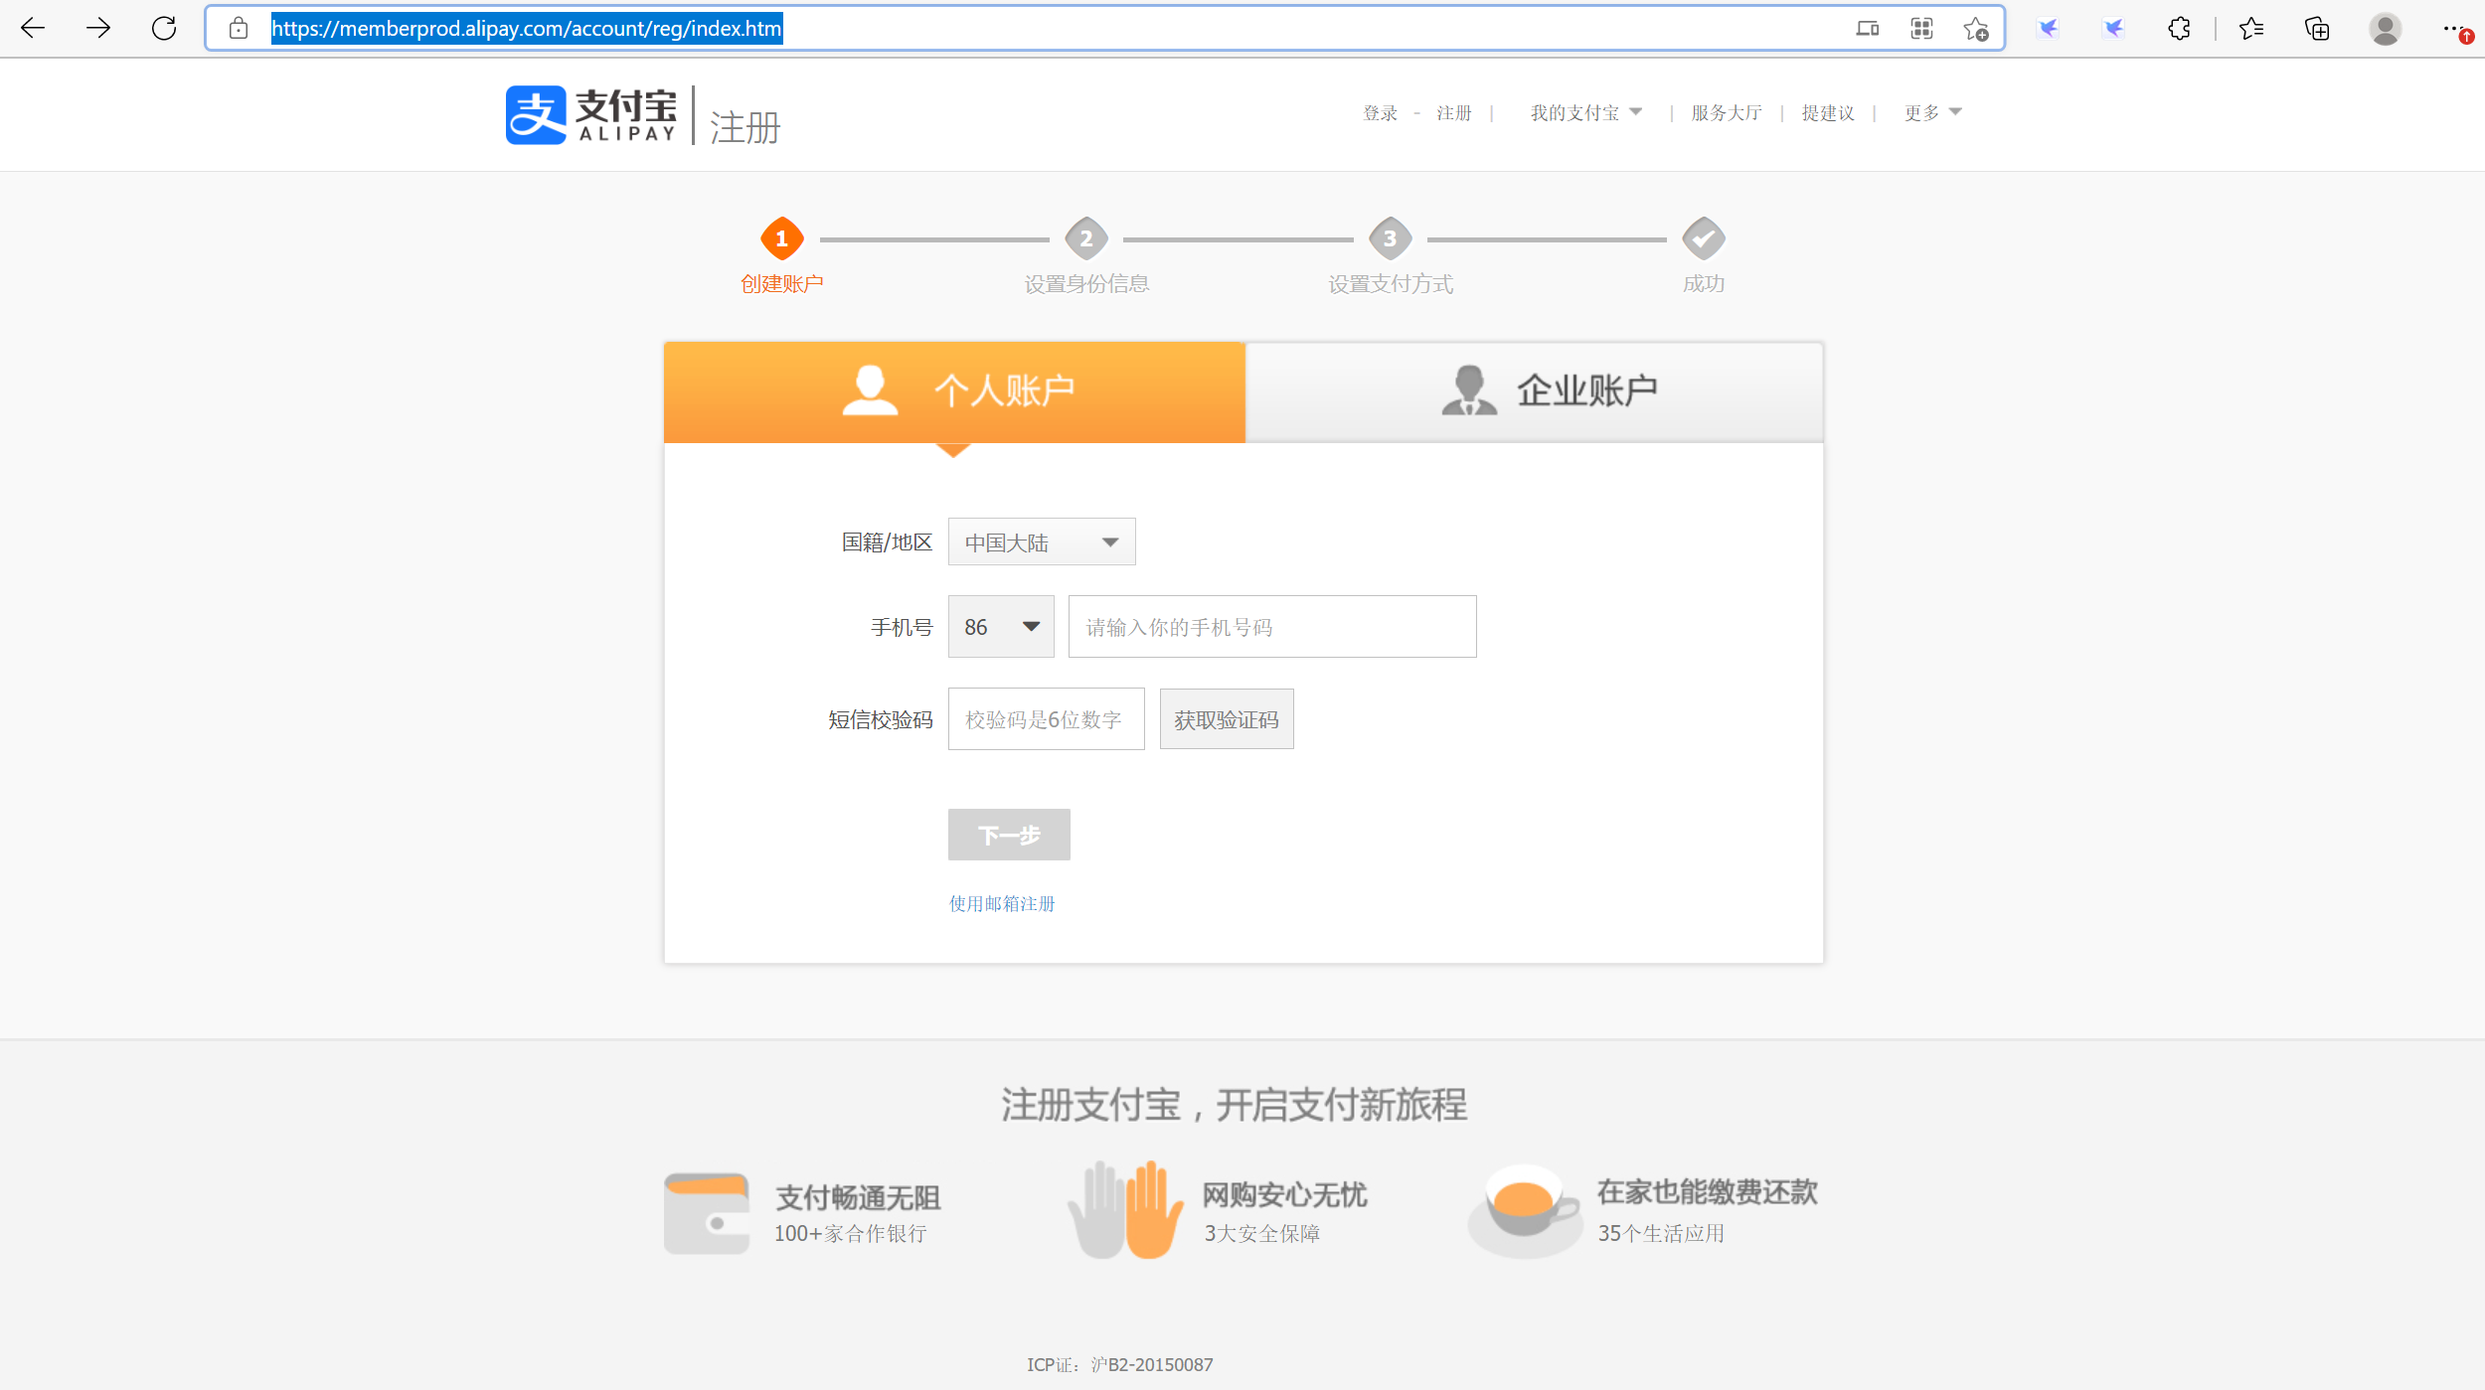Click the Edge Collections icon
This screenshot has width=2485, height=1390.
(2316, 29)
